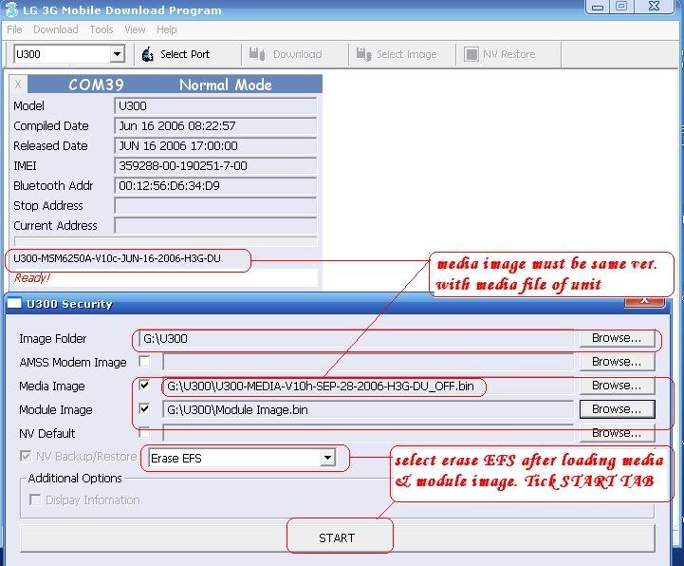
Task: Click the Ready! status text
Action: coord(32,277)
